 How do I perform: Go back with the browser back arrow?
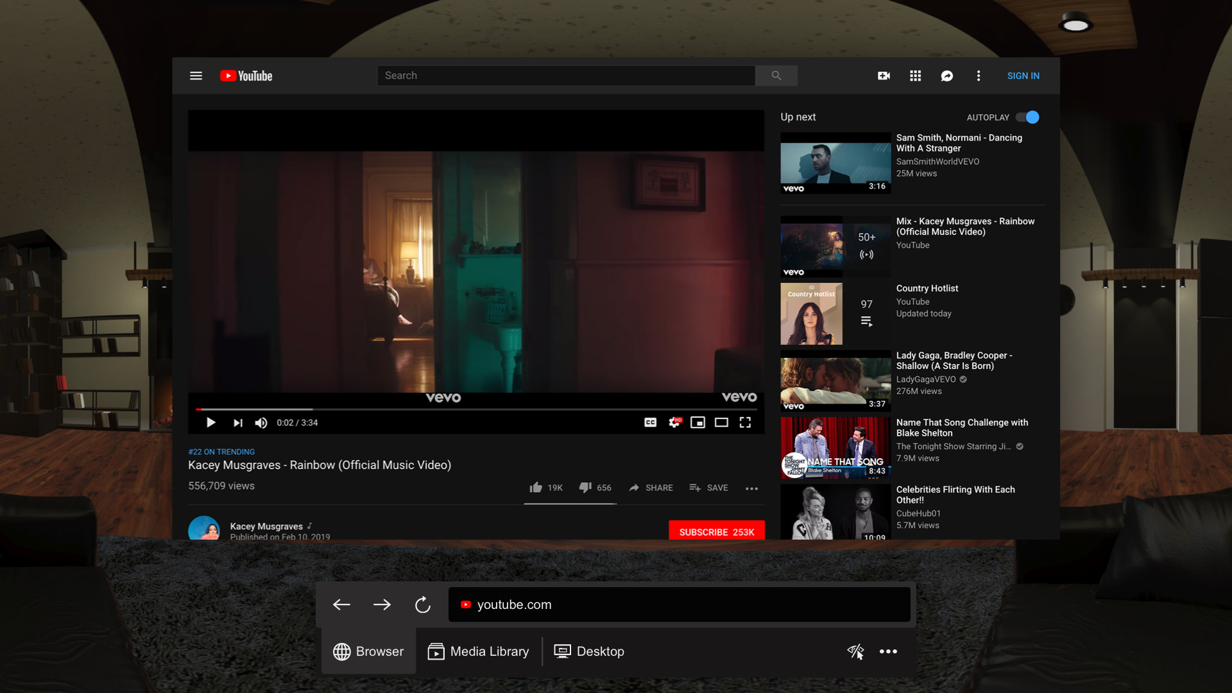(x=341, y=604)
